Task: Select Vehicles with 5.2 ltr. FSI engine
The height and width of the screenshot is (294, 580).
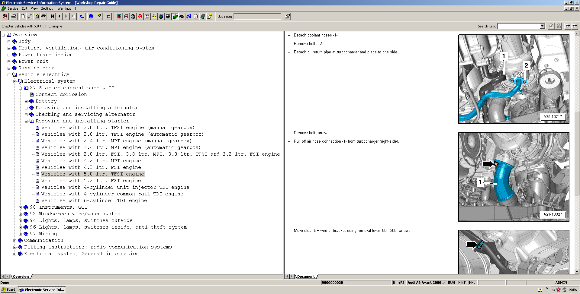Action: click(x=91, y=181)
